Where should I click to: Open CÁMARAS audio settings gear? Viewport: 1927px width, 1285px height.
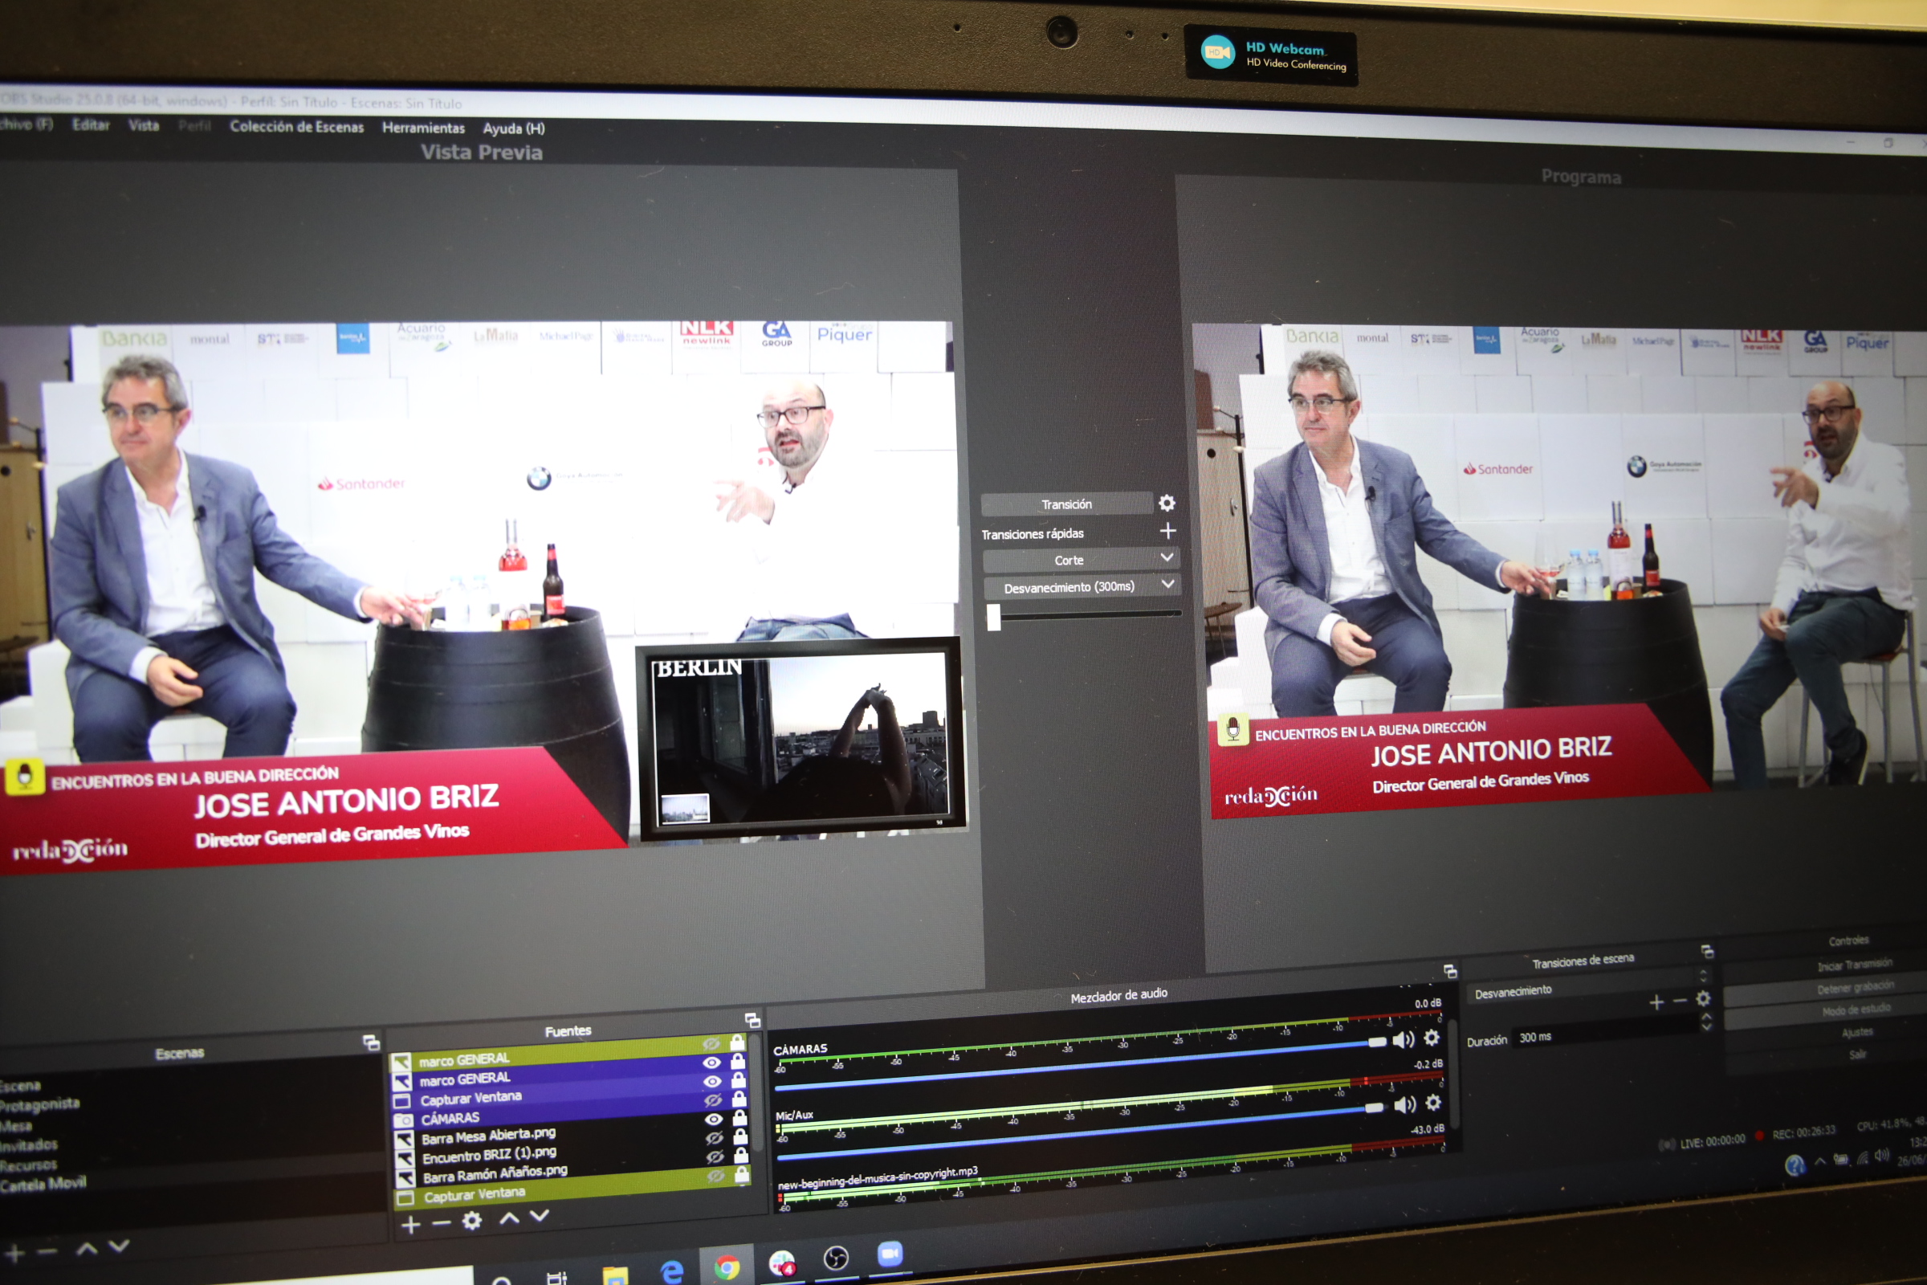(1432, 1038)
